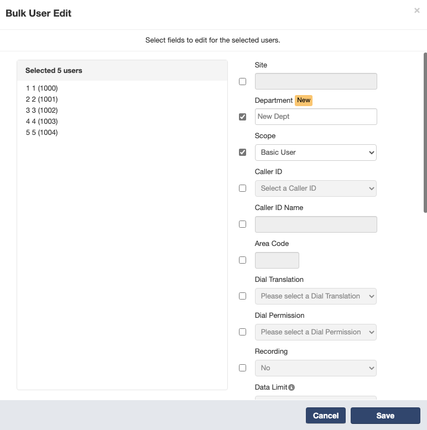Check the Recording checkbox
The width and height of the screenshot is (427, 430).
pos(243,368)
